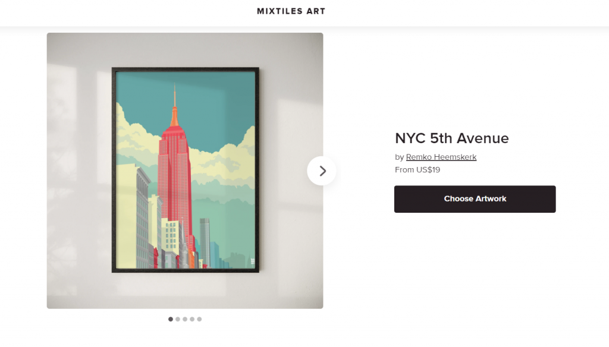
Task: Click the red Empire State Building illustration
Action: [x=175, y=182]
